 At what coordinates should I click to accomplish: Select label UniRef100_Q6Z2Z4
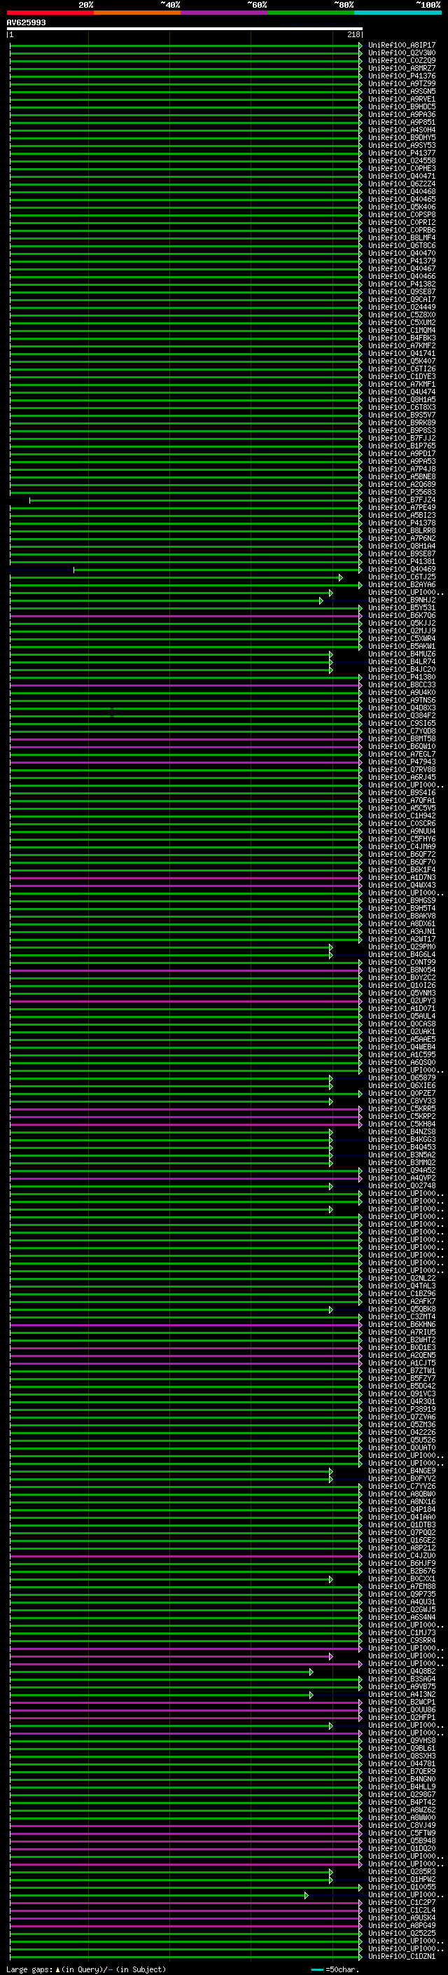point(401,184)
